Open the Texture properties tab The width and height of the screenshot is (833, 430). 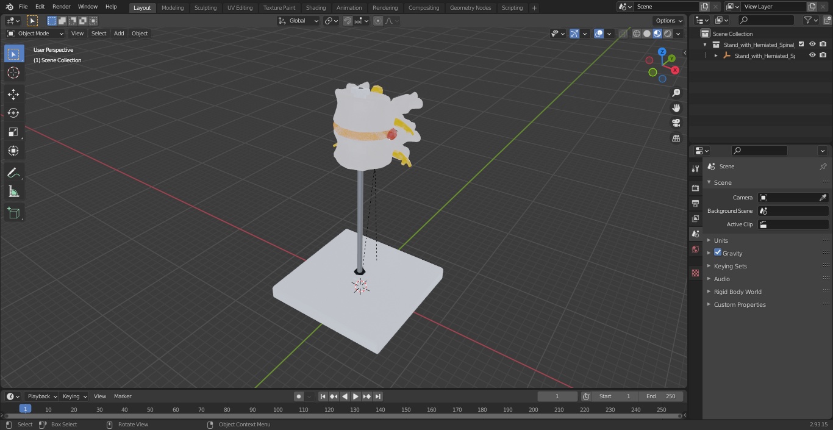[x=695, y=273]
